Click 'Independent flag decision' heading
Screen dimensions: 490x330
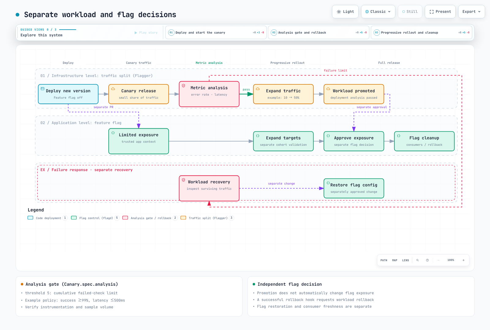coord(290,284)
